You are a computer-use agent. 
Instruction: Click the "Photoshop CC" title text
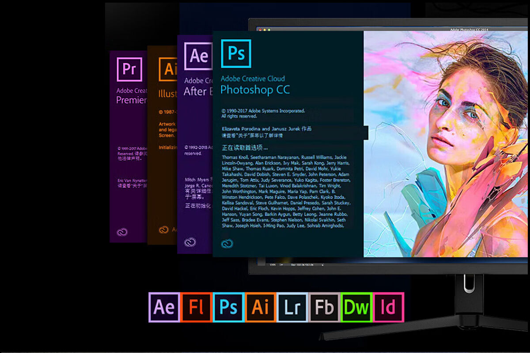(255, 90)
